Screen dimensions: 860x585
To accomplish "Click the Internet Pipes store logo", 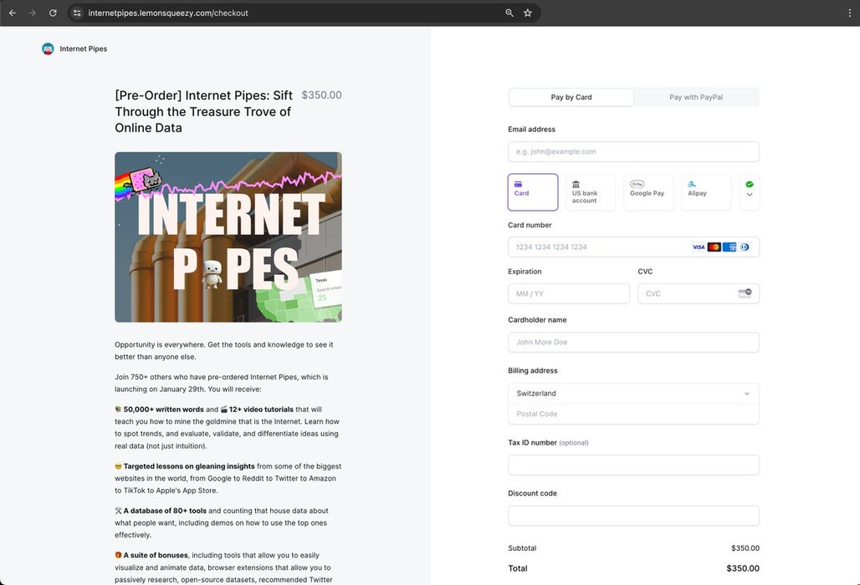I will [x=48, y=48].
